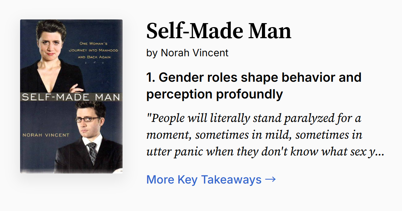Click the SELF-MADE MAN banner on the cover

(71, 97)
